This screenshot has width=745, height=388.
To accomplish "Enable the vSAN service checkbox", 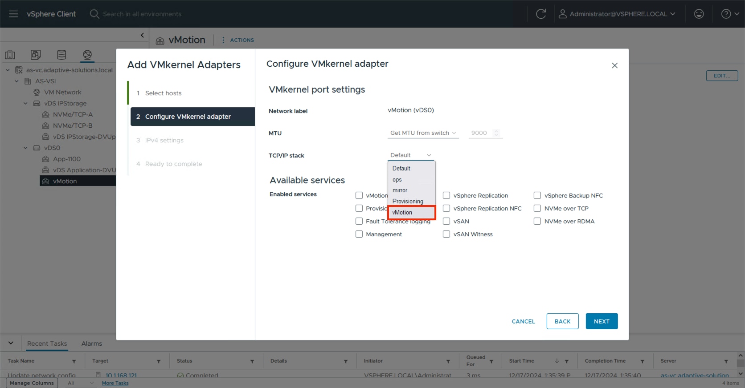I will click(x=446, y=221).
